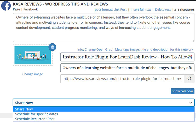Click the 'Page | Facebook' label

pyautogui.click(x=25, y=9)
